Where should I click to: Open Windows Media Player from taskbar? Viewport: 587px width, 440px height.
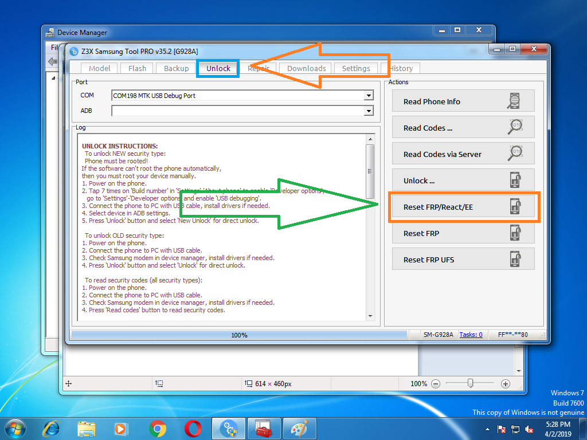(122, 429)
